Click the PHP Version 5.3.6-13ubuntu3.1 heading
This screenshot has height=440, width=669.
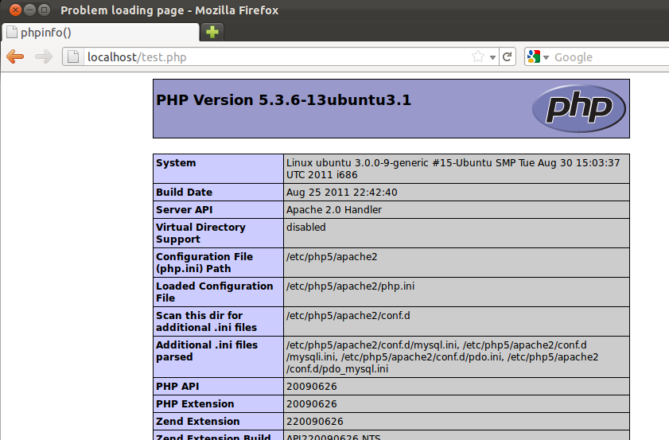(x=283, y=100)
